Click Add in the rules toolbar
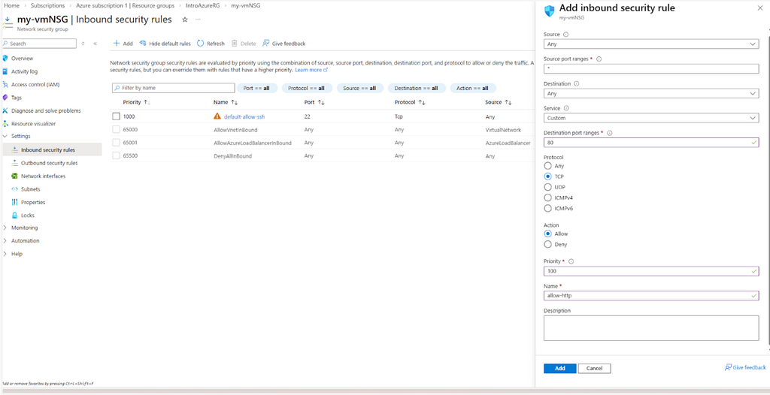This screenshot has width=770, height=395. [x=123, y=44]
